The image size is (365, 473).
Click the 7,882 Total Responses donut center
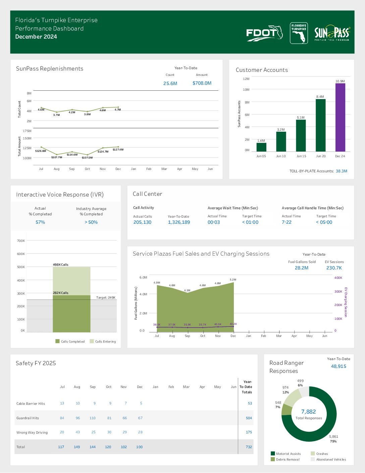tap(309, 414)
